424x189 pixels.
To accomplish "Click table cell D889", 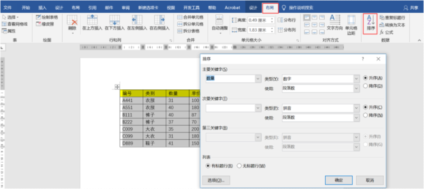I will pos(131,143).
